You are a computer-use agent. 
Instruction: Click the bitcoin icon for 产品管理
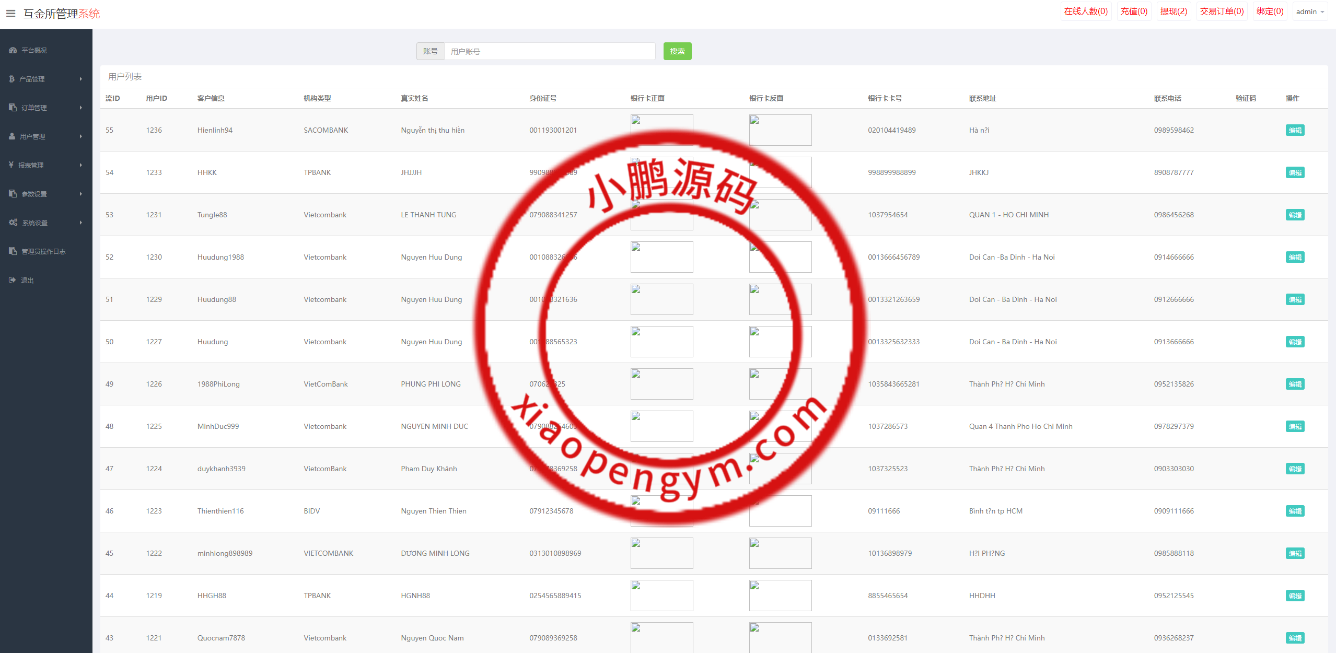(x=12, y=79)
